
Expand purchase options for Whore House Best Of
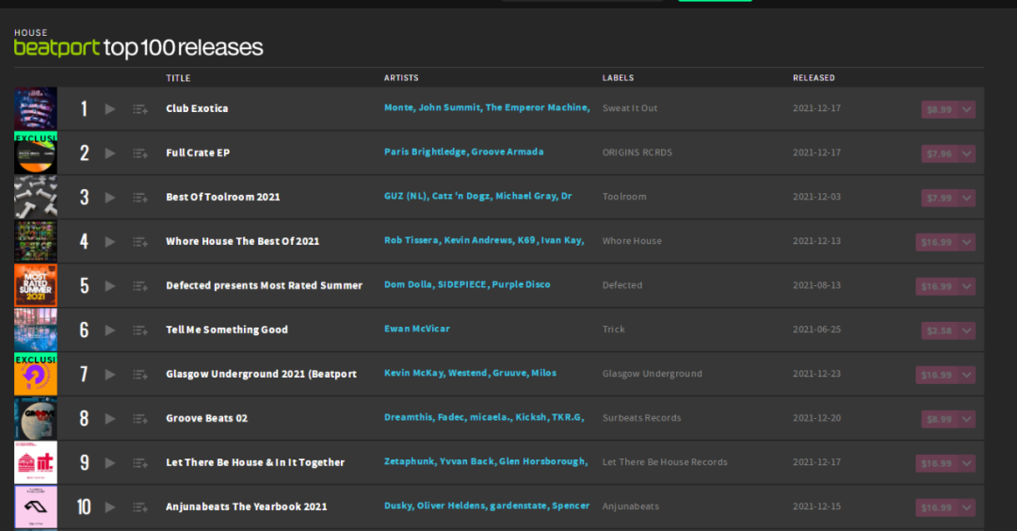[967, 242]
